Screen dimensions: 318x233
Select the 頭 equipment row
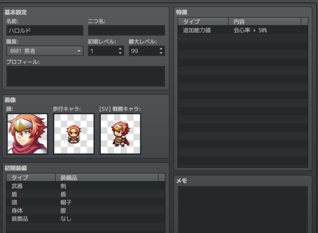[85, 202]
